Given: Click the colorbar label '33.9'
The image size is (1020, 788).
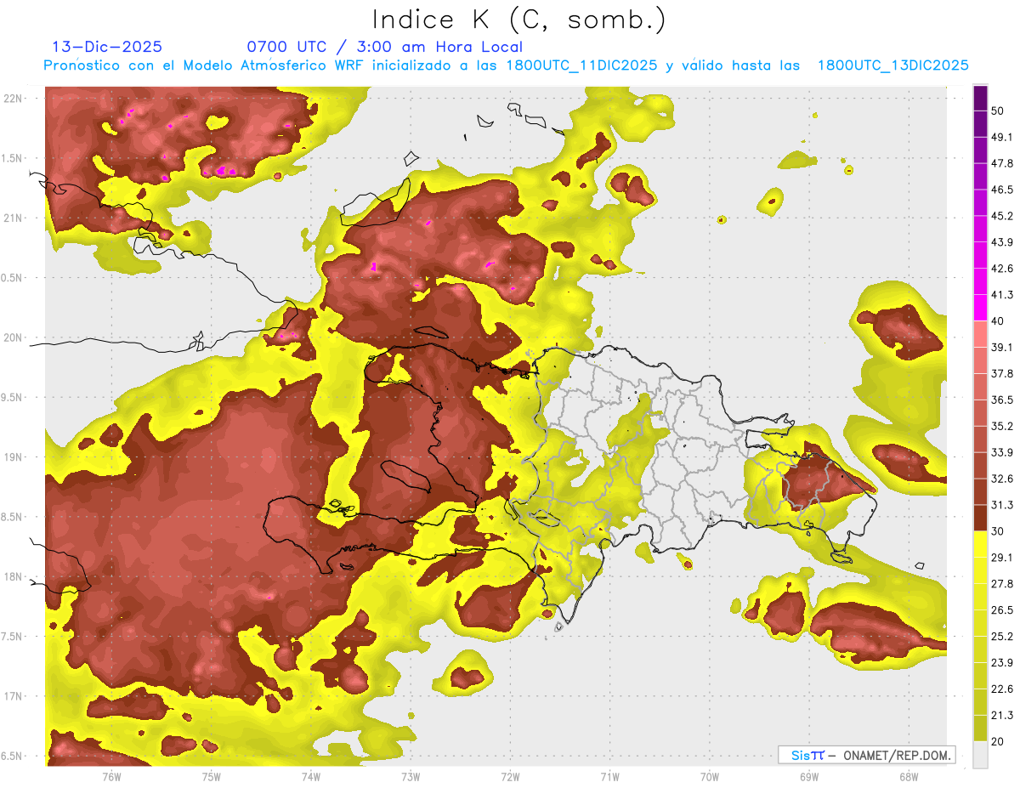Looking at the screenshot, I should 1002,452.
